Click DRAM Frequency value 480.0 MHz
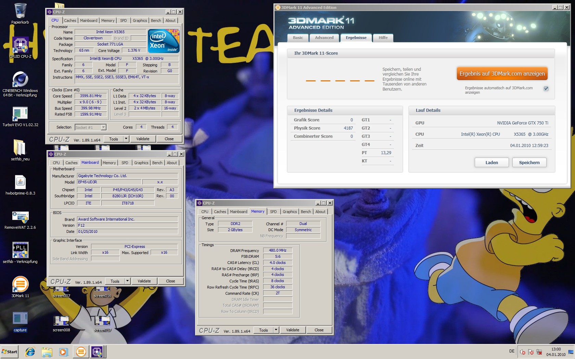 pyautogui.click(x=278, y=250)
